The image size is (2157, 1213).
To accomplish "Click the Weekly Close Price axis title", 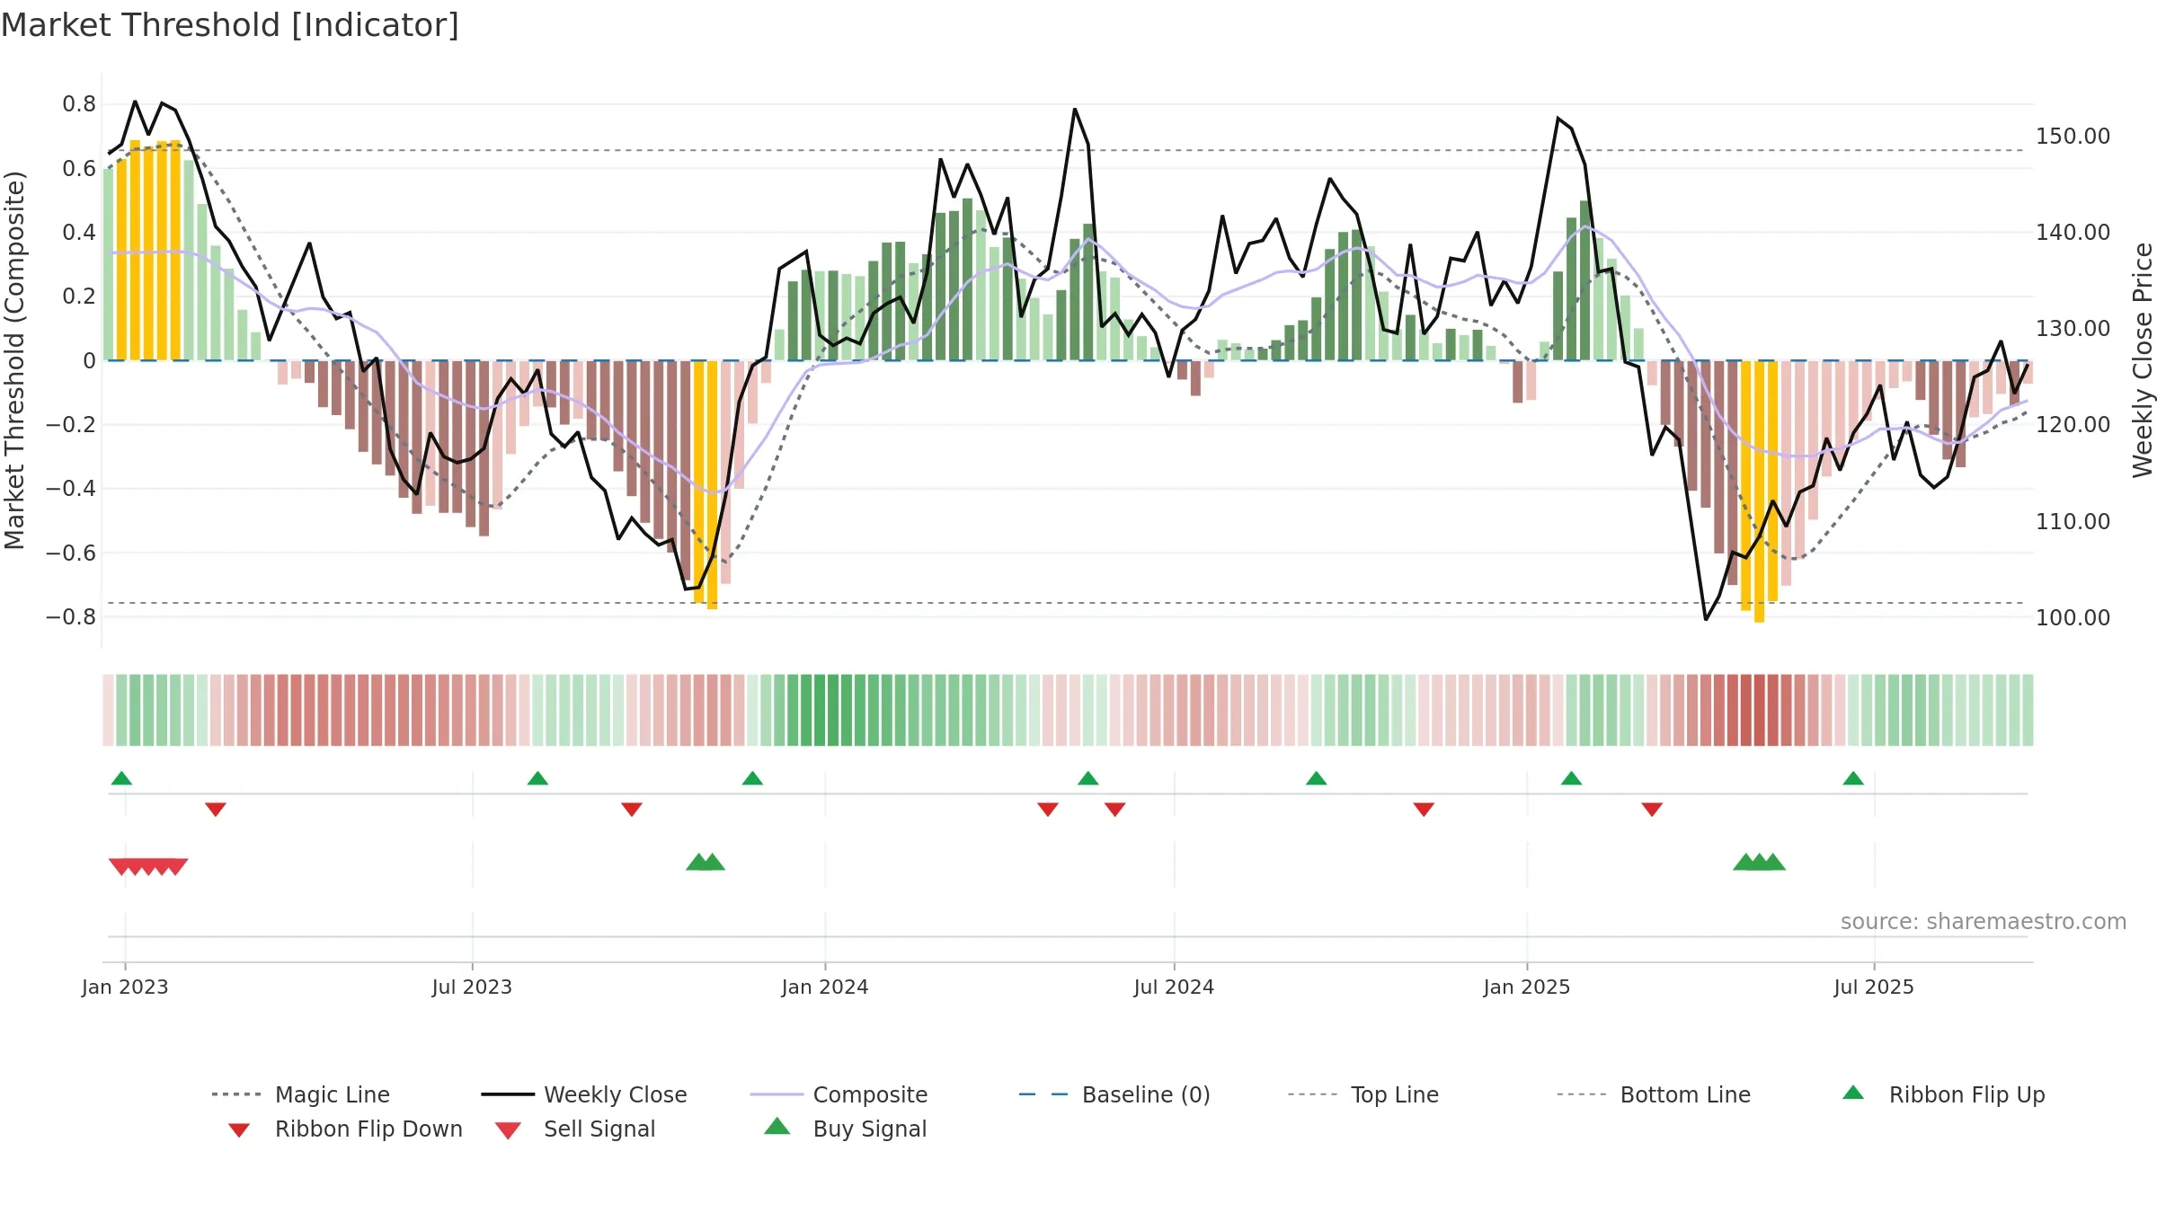I will click(x=2143, y=359).
